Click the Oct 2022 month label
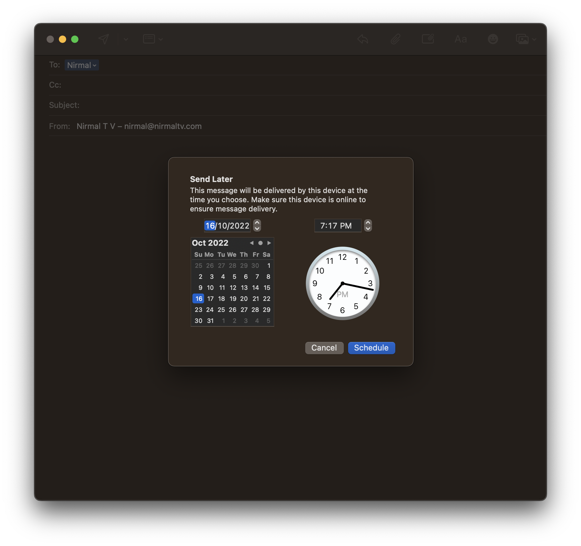 [x=210, y=243]
